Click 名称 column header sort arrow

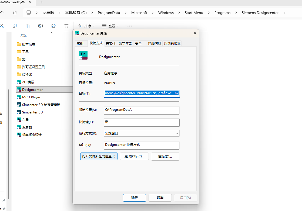click(52, 33)
